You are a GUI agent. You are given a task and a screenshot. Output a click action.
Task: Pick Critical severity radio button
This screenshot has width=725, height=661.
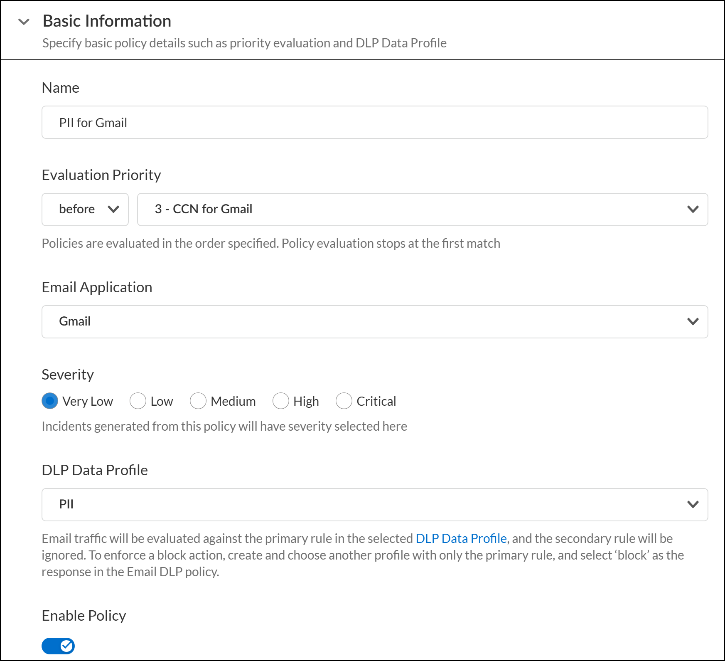(x=344, y=401)
